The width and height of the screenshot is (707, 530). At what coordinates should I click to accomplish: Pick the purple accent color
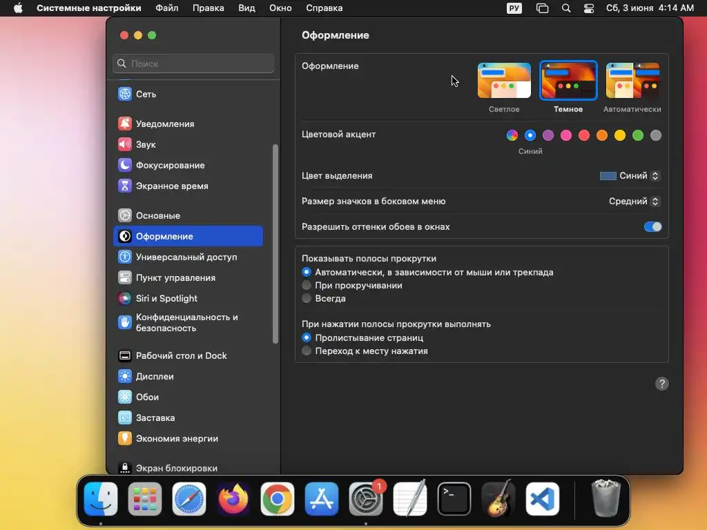[548, 135]
